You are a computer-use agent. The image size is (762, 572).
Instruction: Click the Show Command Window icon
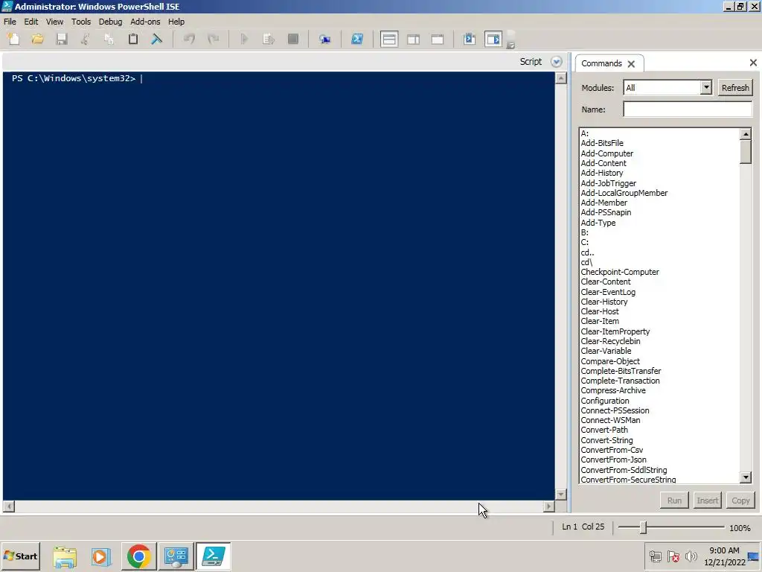470,39
